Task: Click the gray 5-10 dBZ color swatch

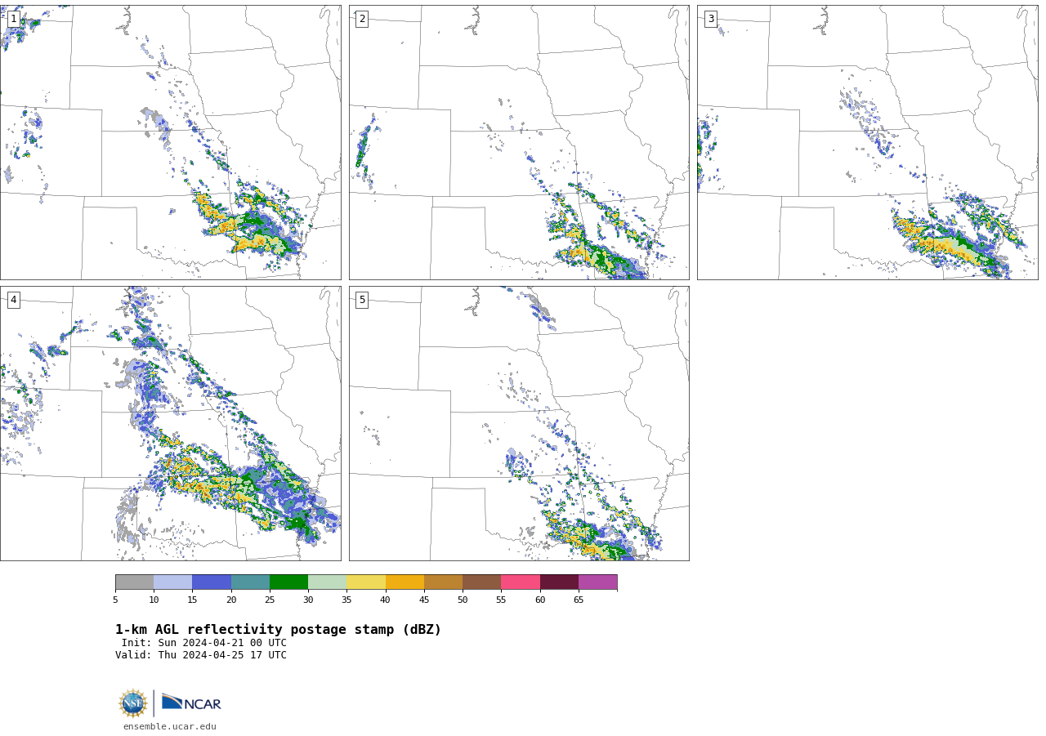Action: click(x=134, y=582)
